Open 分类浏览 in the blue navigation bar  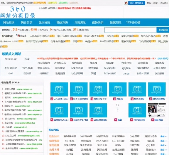pos(80,22)
